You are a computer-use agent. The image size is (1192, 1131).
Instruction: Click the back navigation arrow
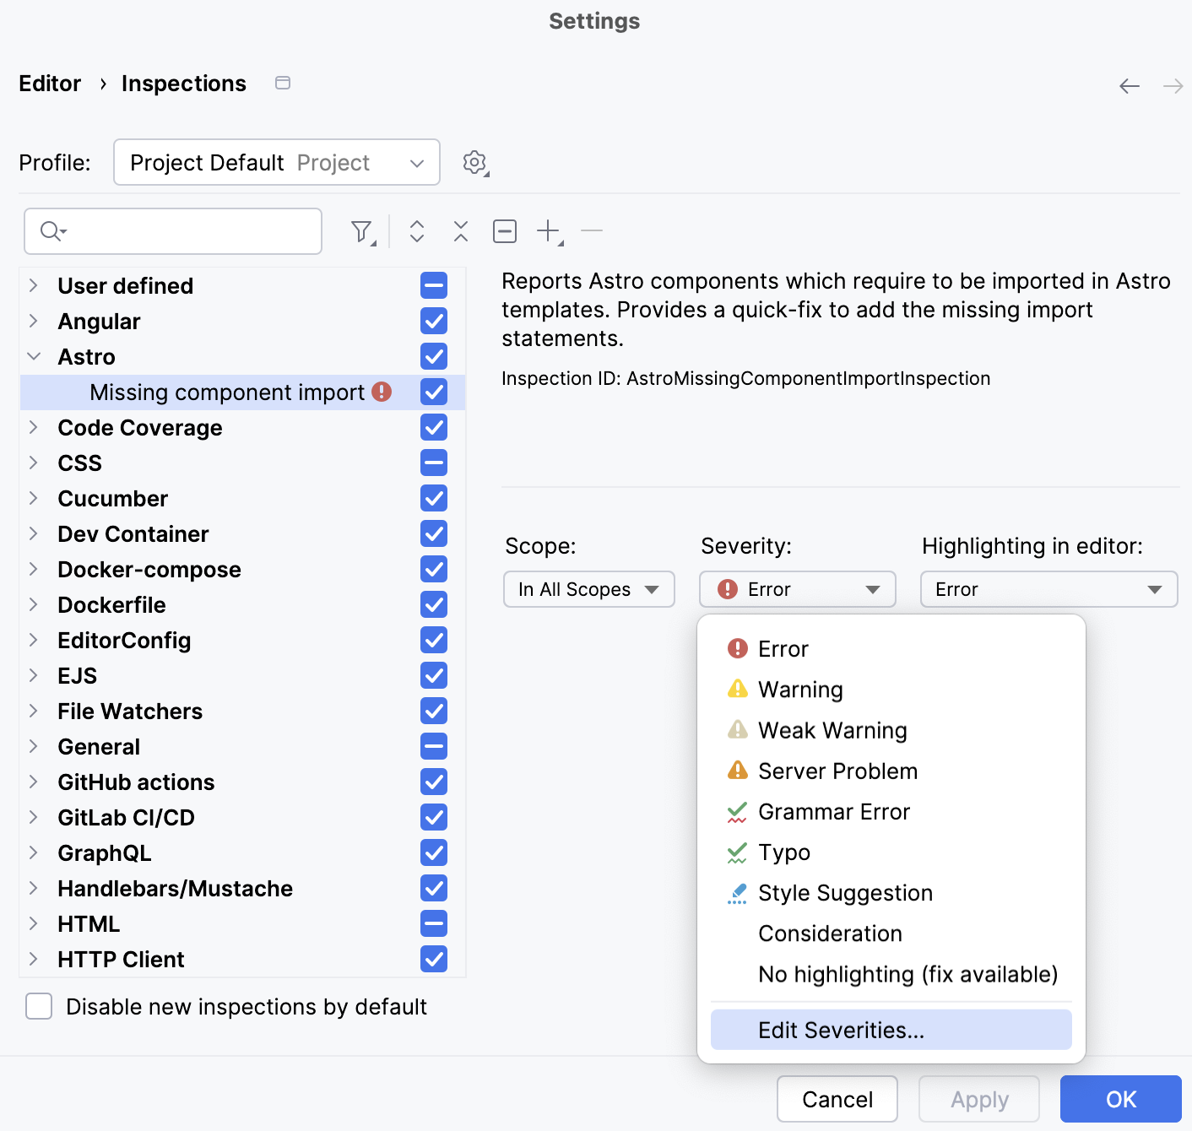1129,86
